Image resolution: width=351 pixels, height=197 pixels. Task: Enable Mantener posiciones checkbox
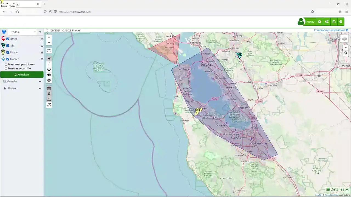[x=6, y=65]
